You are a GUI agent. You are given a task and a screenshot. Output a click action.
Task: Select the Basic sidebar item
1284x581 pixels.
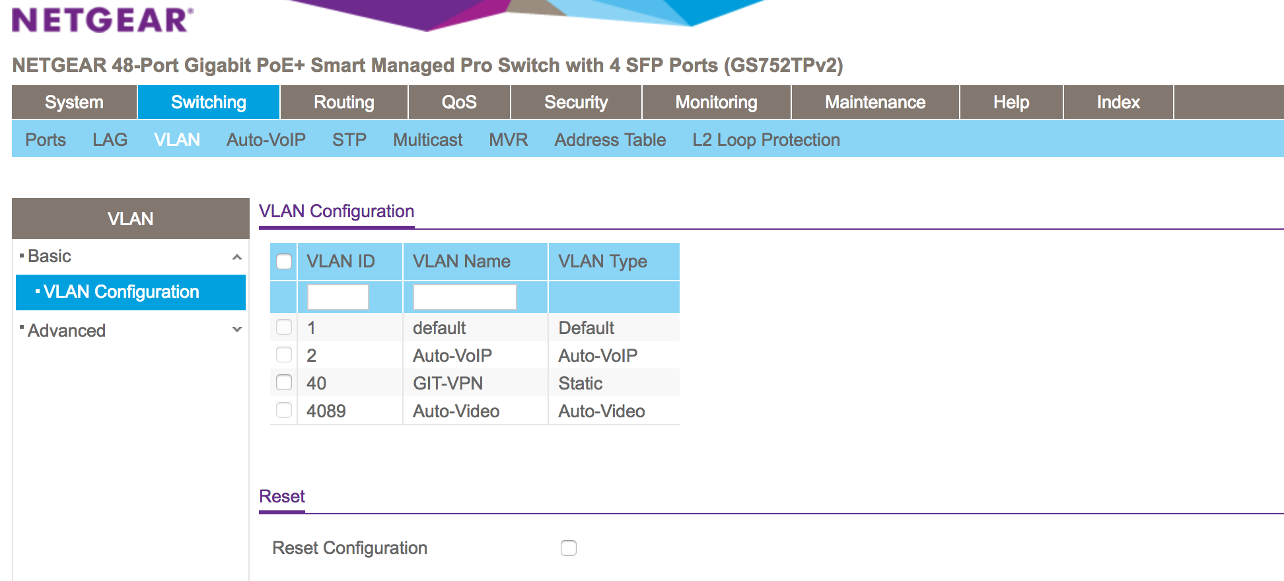click(50, 256)
